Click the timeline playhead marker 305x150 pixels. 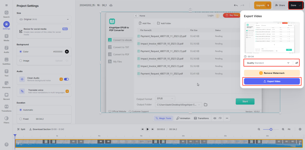click(x=15, y=135)
